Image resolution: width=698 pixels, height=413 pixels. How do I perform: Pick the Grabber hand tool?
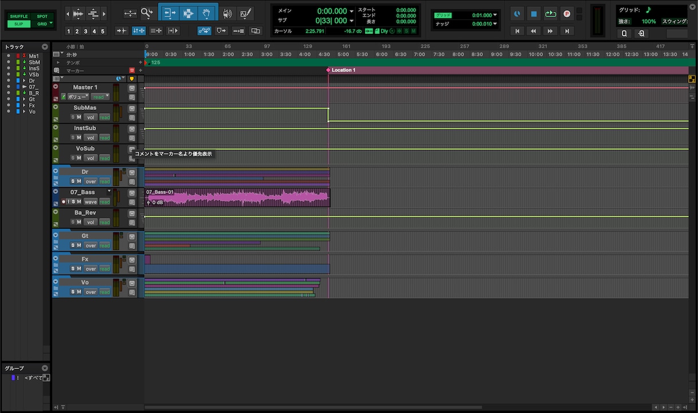click(x=206, y=13)
